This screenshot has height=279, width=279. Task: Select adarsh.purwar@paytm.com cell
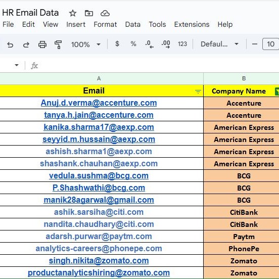[x=102, y=237]
